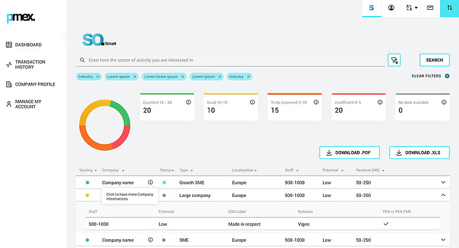Click info icon on Excellent 15-20 card
This screenshot has height=248, width=459.
(188, 102)
